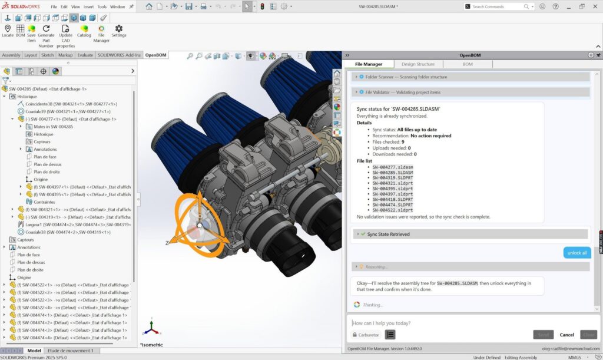Expand the FeatureManager panel chevron arrow
This screenshot has width=603, height=360.
pyautogui.click(x=132, y=71)
